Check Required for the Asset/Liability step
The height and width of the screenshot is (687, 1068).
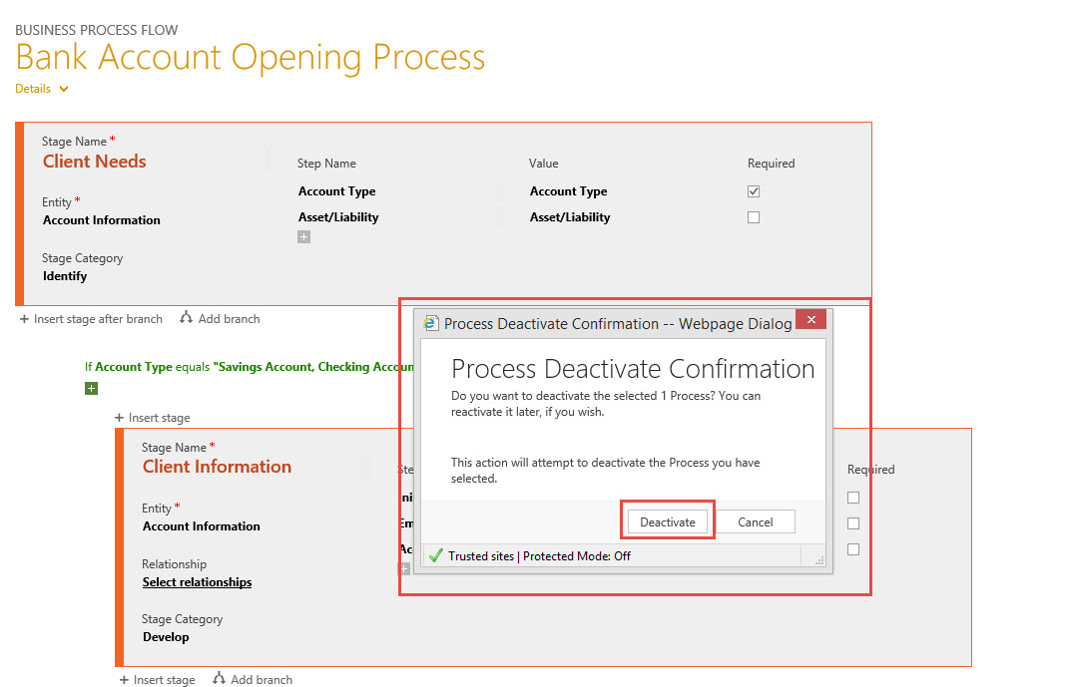point(754,217)
